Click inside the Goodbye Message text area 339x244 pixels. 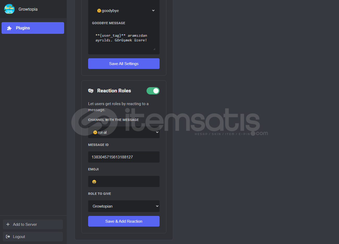click(x=124, y=41)
